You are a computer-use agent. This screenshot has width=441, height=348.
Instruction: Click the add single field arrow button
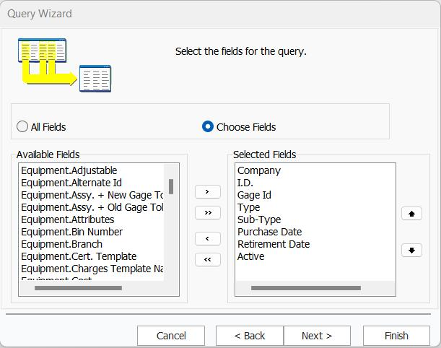click(x=208, y=192)
